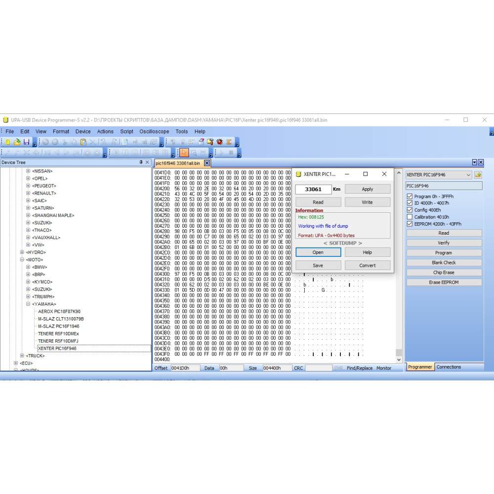Toggle Config 400Eh checkbox

pyautogui.click(x=410, y=210)
